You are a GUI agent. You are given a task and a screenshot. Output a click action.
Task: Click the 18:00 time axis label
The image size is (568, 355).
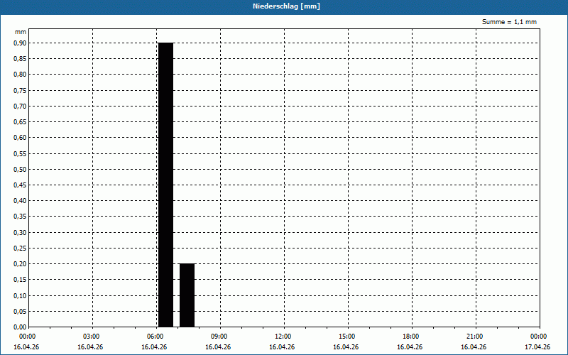[x=410, y=337]
